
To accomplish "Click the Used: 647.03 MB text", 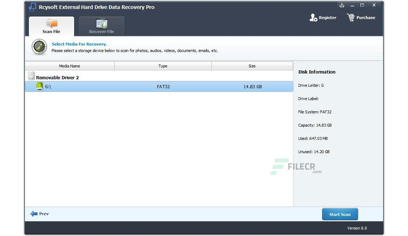I will tap(312, 138).
